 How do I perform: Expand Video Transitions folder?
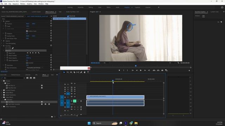coord(2,106)
